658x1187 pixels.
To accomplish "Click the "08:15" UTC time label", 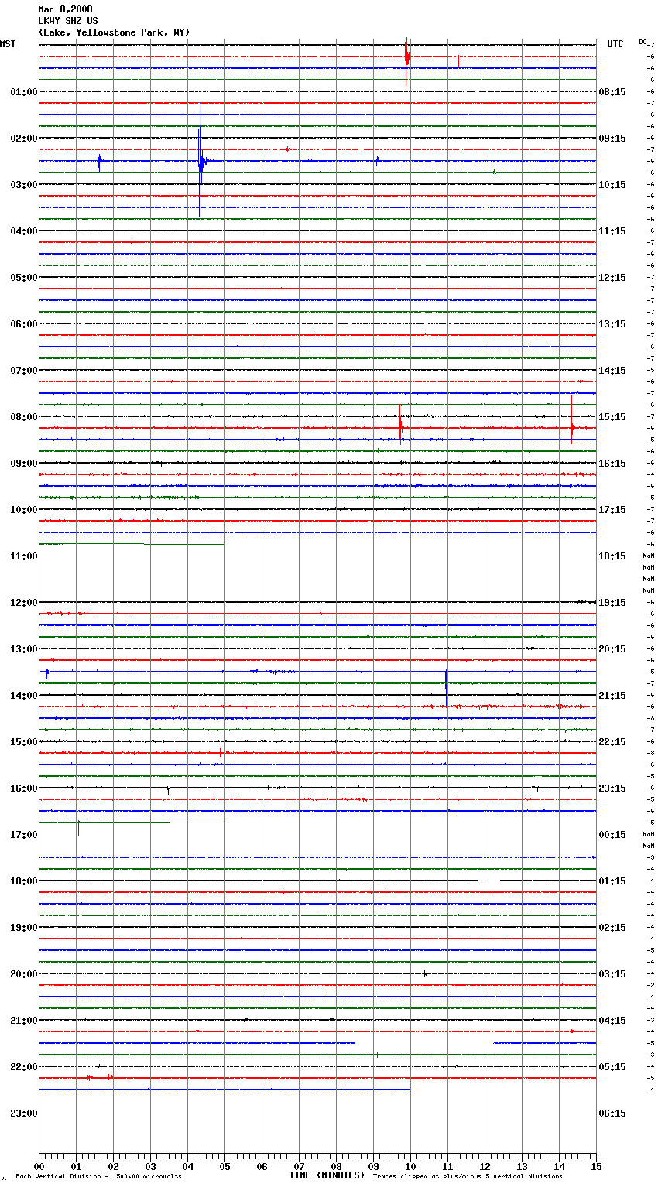I will pos(612,92).
